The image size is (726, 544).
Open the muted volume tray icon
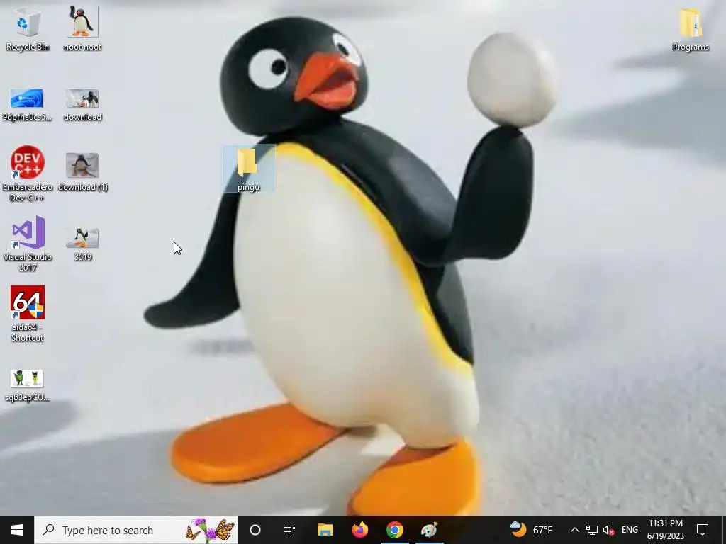[x=609, y=530]
